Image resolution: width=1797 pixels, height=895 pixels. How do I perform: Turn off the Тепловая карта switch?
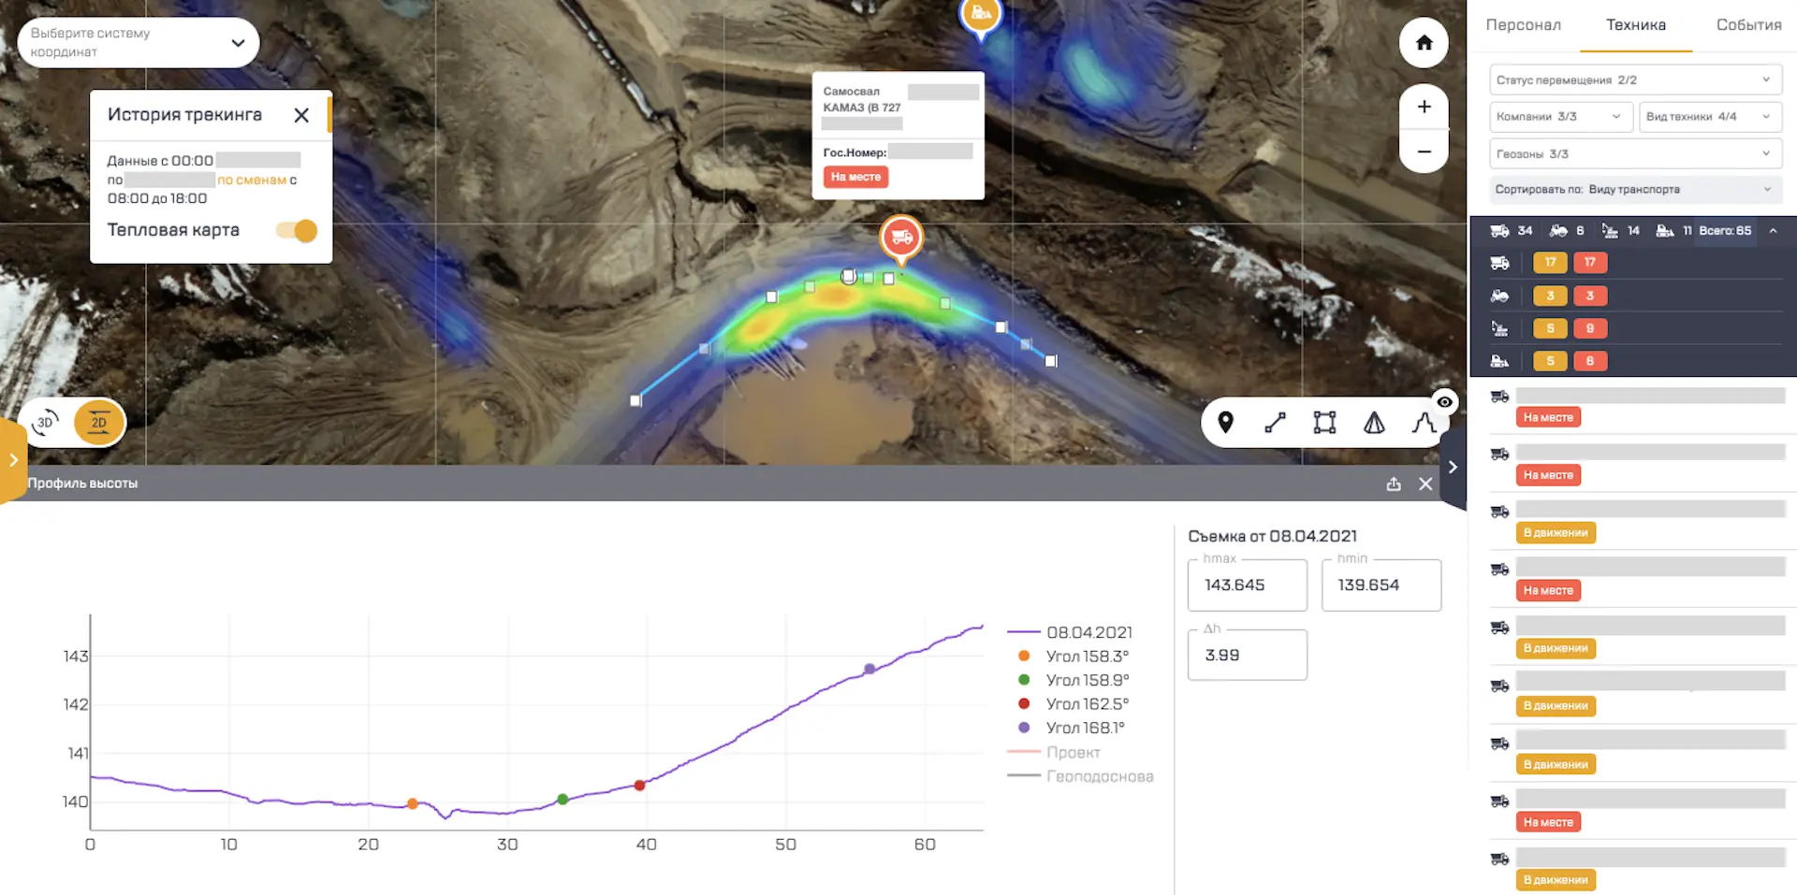click(297, 230)
